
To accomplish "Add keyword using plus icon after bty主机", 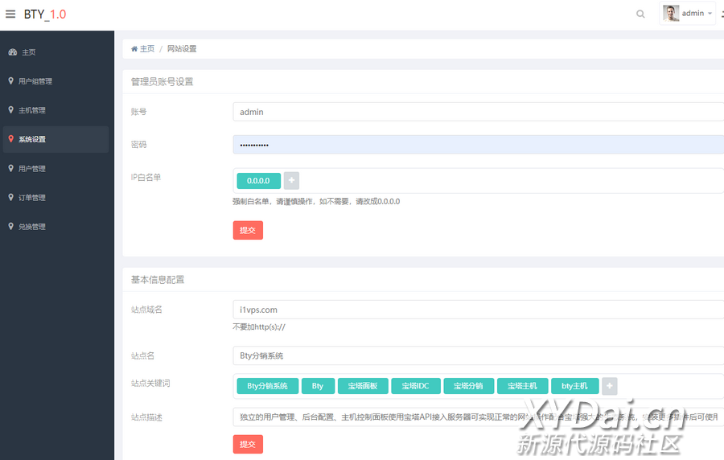I will pyautogui.click(x=610, y=386).
